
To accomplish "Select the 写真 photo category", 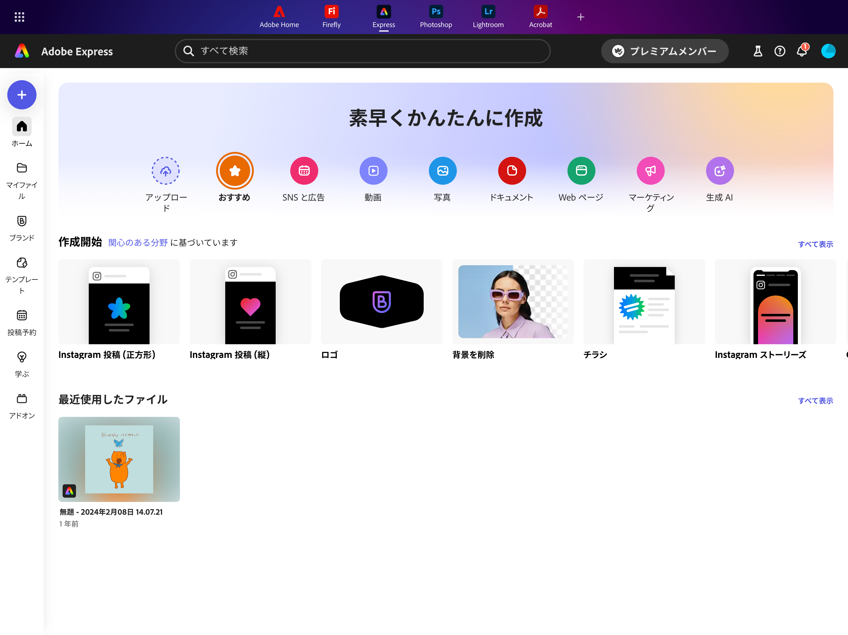I will [443, 170].
